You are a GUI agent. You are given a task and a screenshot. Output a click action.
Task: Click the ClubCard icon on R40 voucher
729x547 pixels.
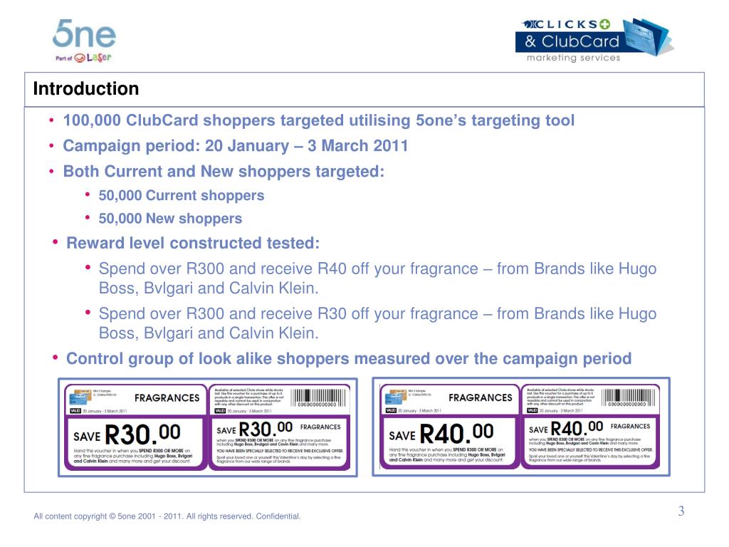click(394, 397)
